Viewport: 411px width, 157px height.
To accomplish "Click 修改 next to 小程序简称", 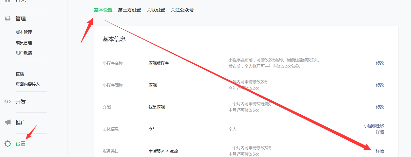I will [380, 85].
